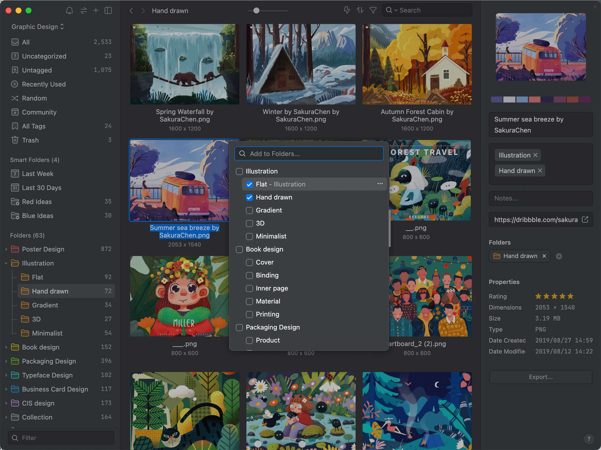Open the more options menu beside Flat - Illustration
The height and width of the screenshot is (450, 601).
[x=380, y=184]
